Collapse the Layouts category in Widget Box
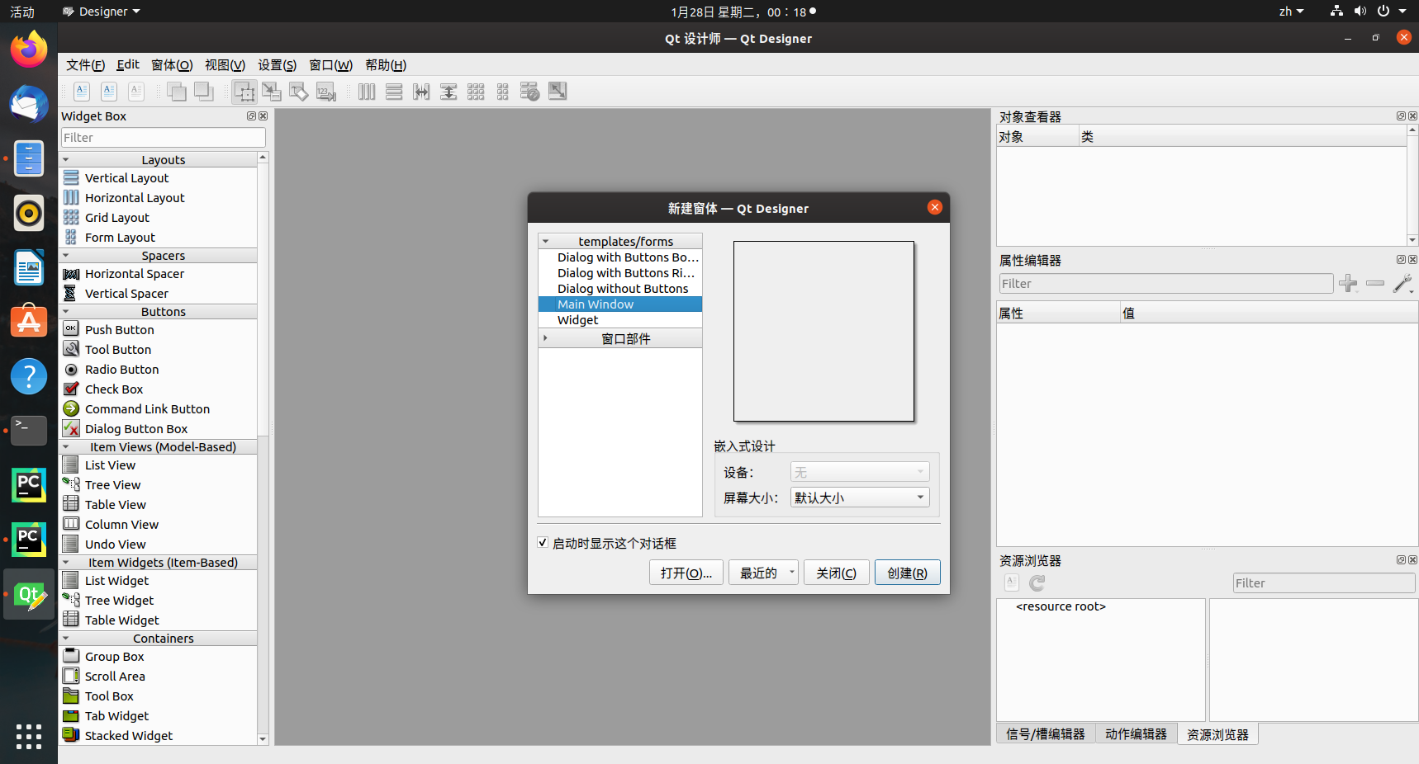Screen dimensions: 1419x764 click(x=66, y=160)
